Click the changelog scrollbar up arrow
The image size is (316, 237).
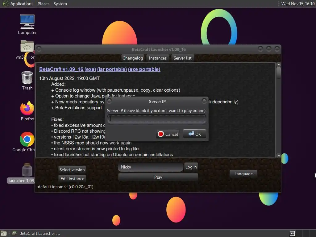pos(279,65)
